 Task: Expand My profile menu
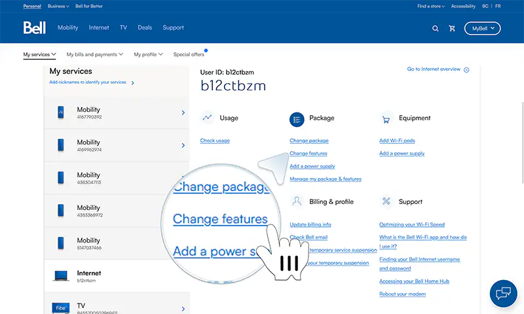149,54
